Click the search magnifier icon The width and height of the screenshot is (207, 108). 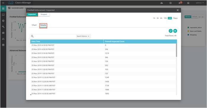32,36
